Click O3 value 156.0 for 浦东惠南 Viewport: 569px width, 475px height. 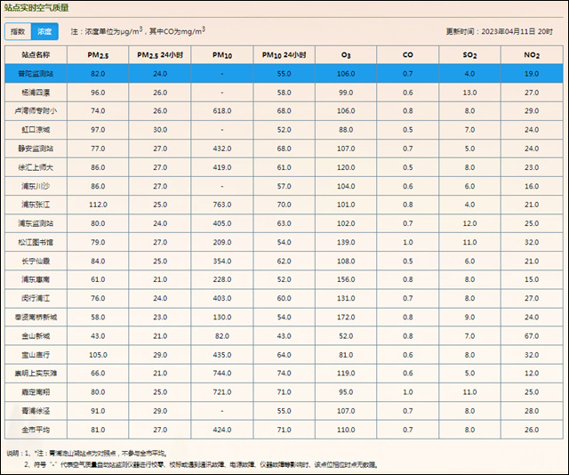pos(346,279)
